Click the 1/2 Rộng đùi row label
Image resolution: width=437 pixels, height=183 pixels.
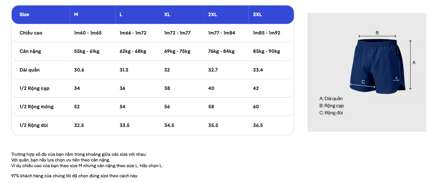[34, 125]
